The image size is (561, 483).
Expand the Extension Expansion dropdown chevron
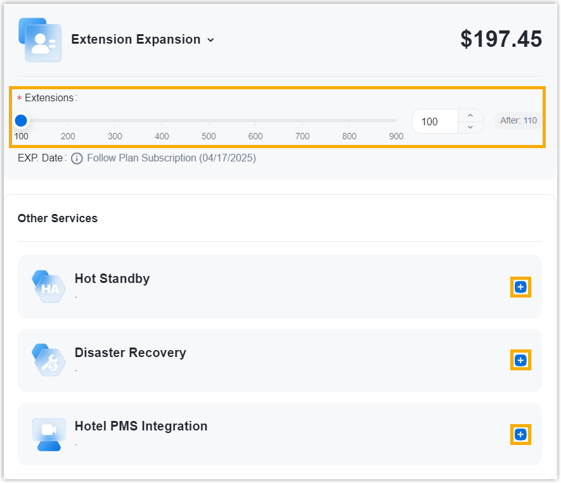pos(210,40)
